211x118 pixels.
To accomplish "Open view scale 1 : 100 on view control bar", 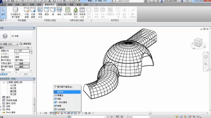I will tap(44, 113).
